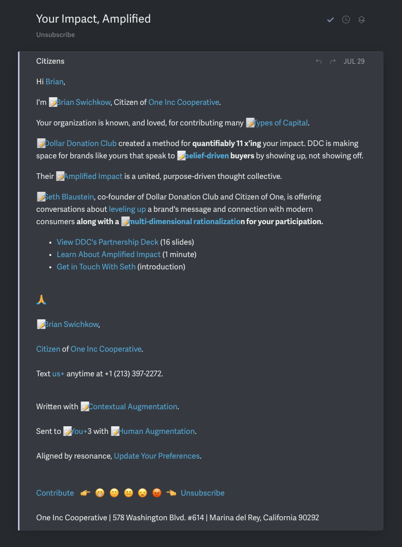Viewport: 402px width, 547px height.
Task: Click the neutral face emoji rating
Action: (128, 493)
